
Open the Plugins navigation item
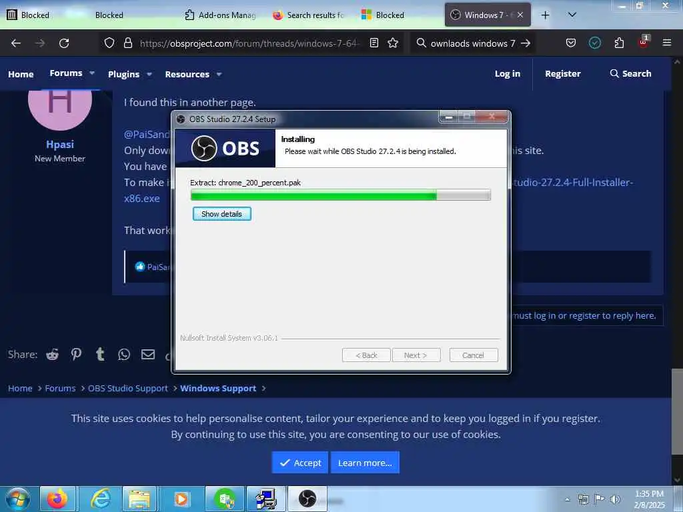(x=123, y=74)
